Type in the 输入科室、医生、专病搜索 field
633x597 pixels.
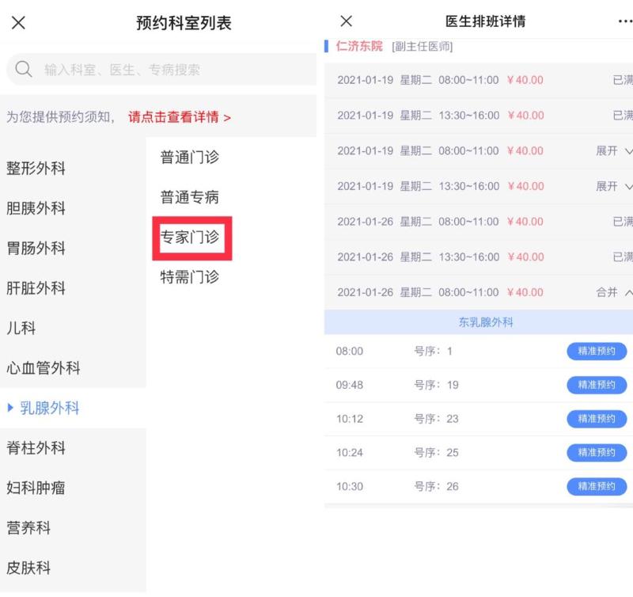click(158, 70)
